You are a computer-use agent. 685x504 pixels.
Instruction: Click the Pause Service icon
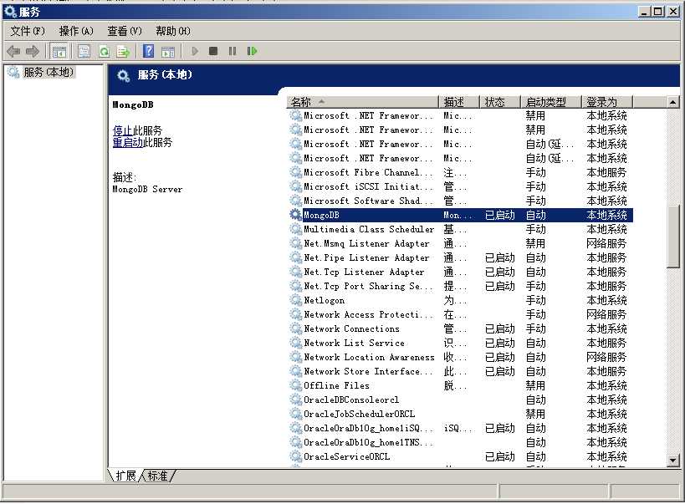coord(233,52)
